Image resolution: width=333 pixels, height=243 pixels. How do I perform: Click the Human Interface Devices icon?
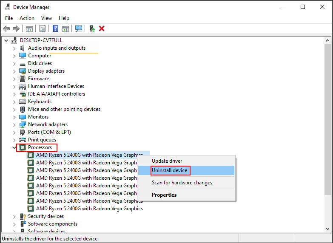coord(22,86)
